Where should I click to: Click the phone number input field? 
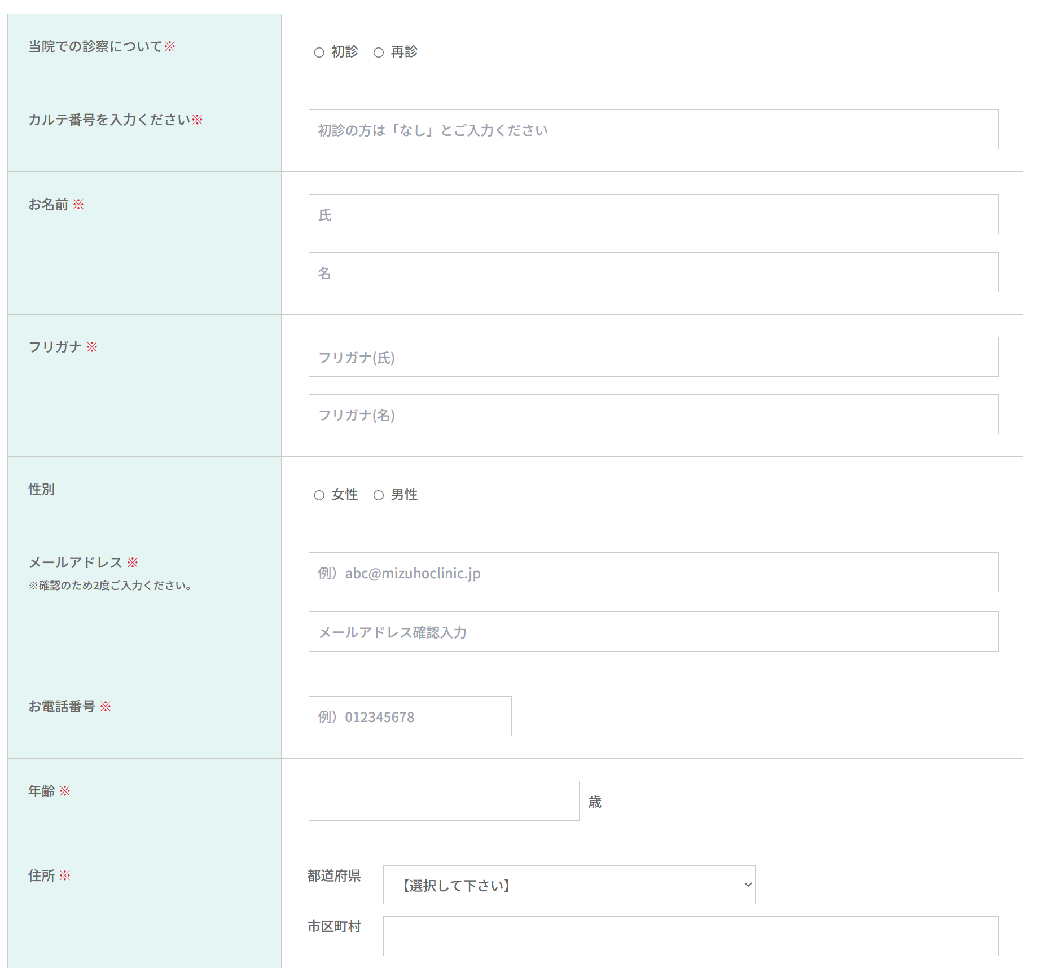click(x=410, y=716)
